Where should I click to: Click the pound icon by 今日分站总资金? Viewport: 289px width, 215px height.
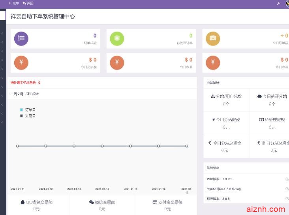click(210, 143)
